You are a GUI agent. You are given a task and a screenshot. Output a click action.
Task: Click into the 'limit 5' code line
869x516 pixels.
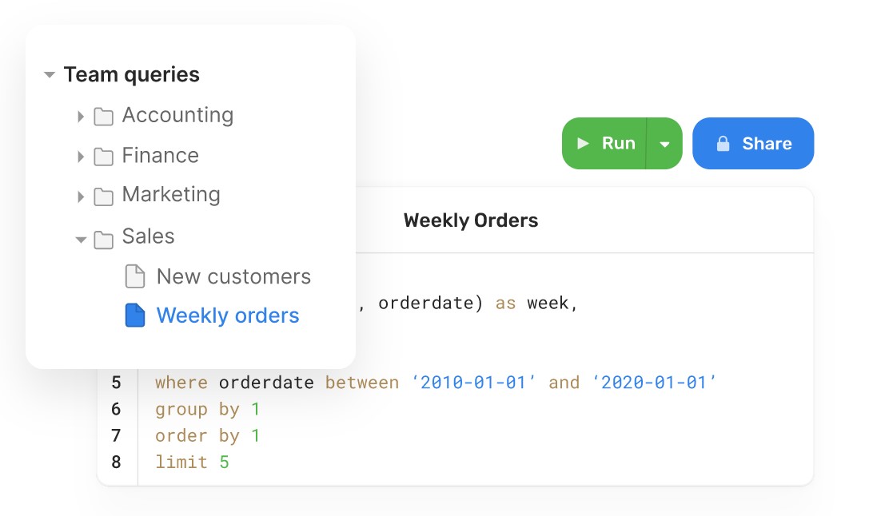tap(193, 462)
